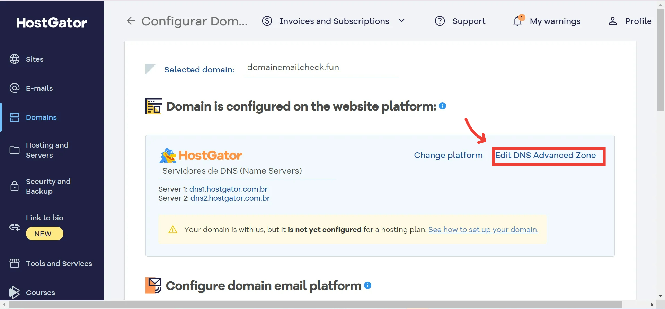Screen dimensions: 665x309
Task: Click the vertical scrollbar thumb
Action: coord(660,60)
